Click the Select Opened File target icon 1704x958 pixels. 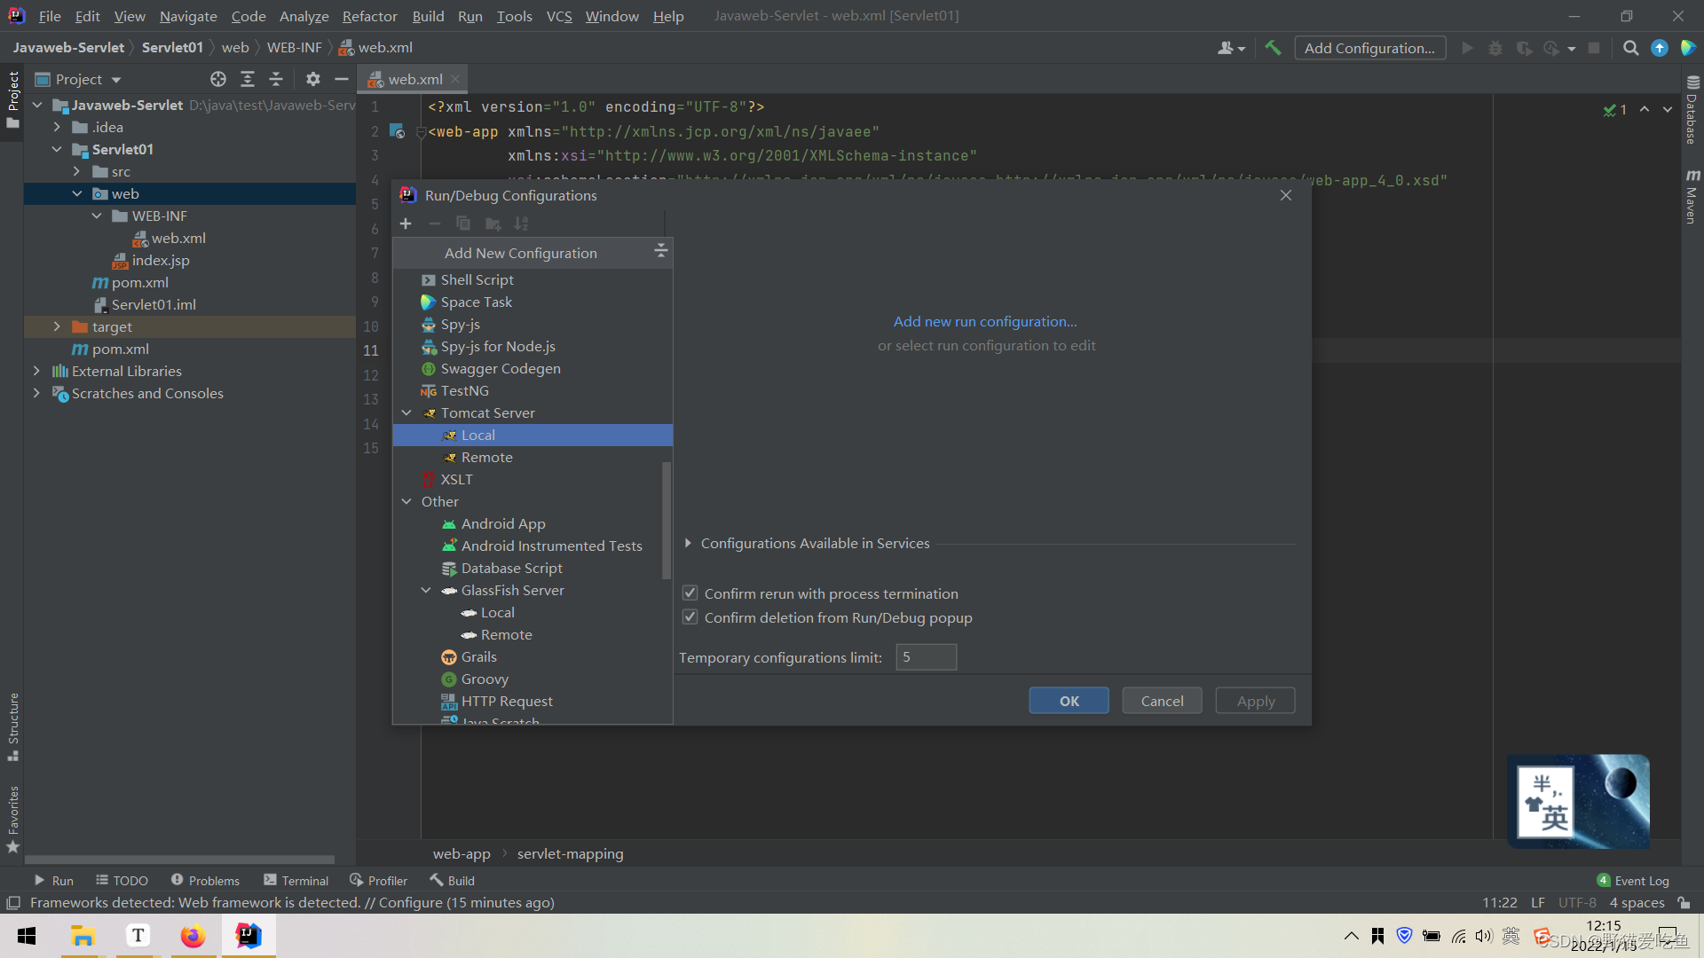coord(218,79)
